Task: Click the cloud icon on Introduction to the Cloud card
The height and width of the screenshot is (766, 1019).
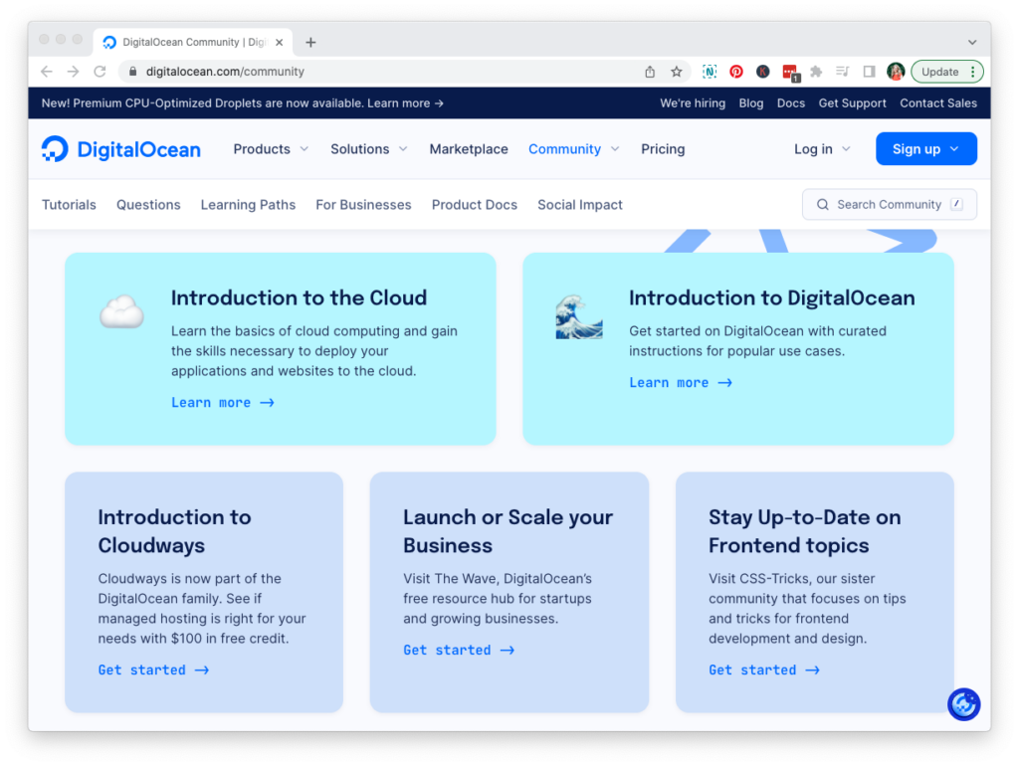Action: coord(121,309)
